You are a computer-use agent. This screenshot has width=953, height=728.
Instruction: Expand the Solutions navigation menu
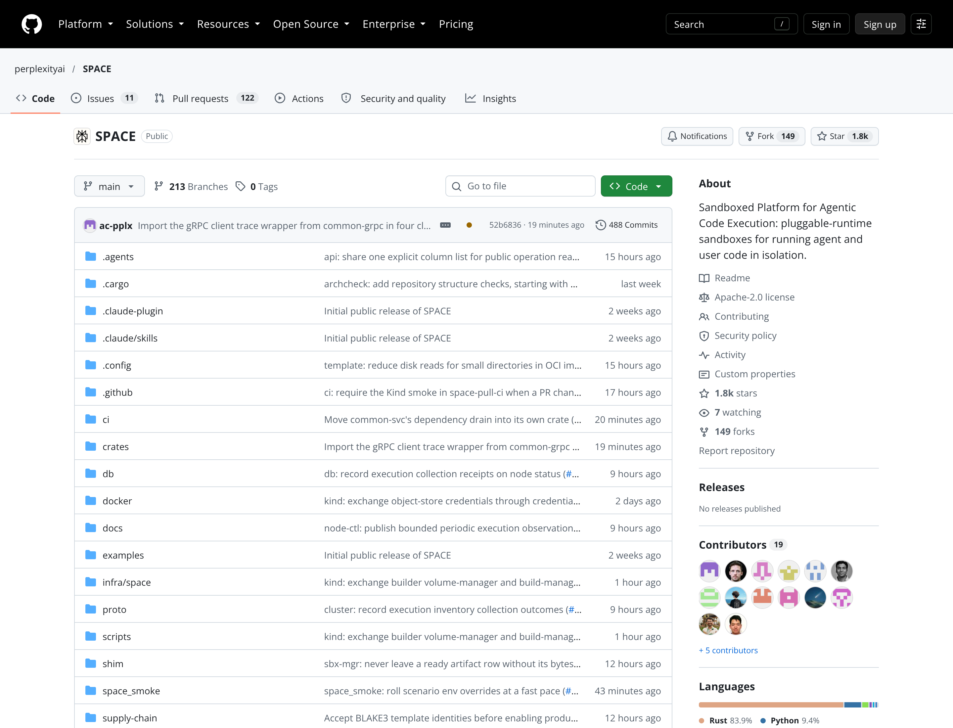[x=155, y=24]
